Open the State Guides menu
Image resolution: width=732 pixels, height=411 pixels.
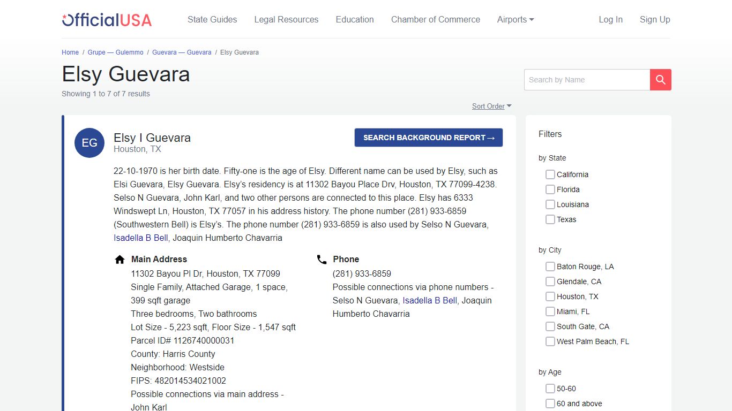tap(212, 19)
